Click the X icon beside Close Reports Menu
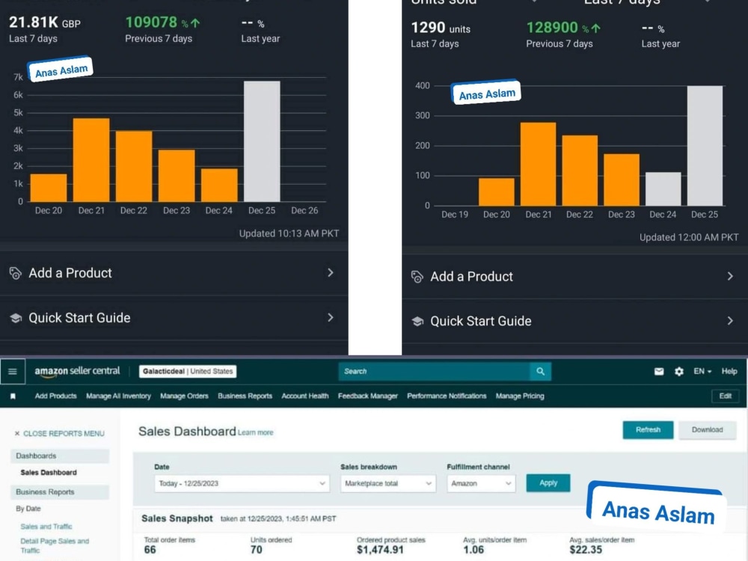 [17, 433]
